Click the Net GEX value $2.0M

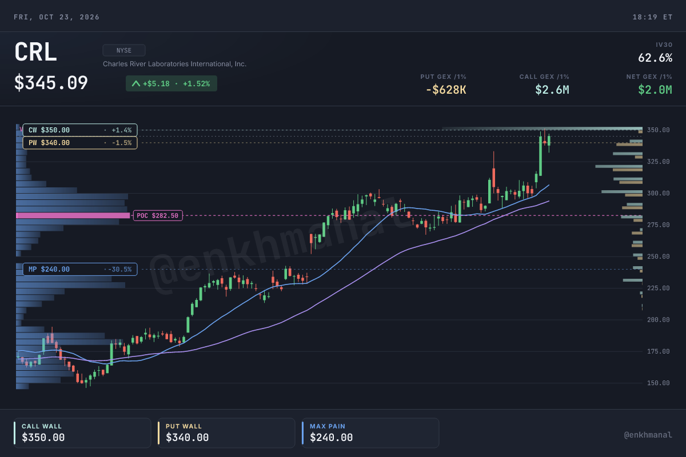655,89
